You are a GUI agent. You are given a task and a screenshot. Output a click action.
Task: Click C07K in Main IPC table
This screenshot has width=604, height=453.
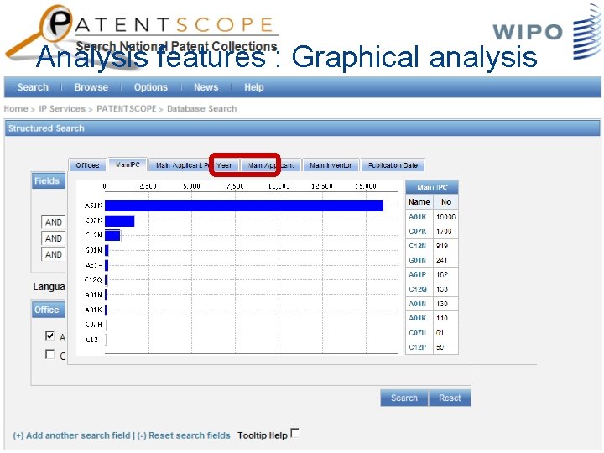tap(418, 232)
